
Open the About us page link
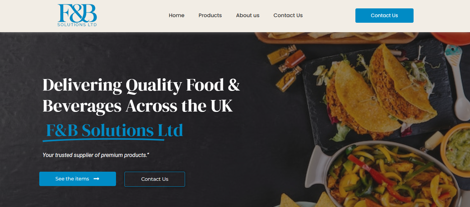[x=248, y=15]
